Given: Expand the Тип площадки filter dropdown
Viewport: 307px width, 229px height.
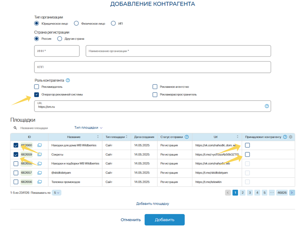Looking at the screenshot, I should pos(88,128).
